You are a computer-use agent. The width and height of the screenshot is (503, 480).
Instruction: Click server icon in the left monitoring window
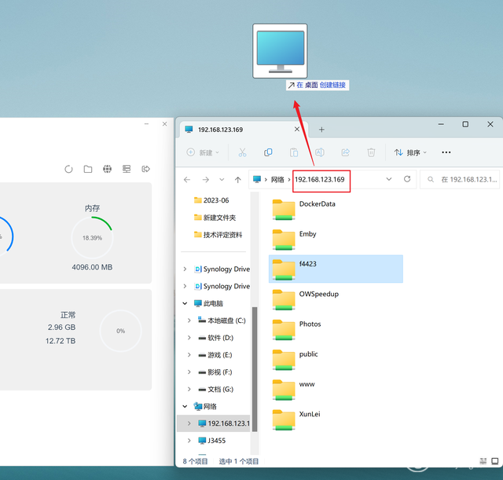point(127,169)
